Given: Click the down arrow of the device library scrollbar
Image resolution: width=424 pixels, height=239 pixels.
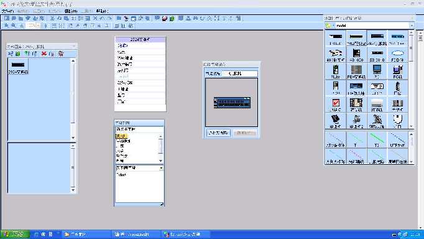Looking at the screenshot, I should click(412, 126).
